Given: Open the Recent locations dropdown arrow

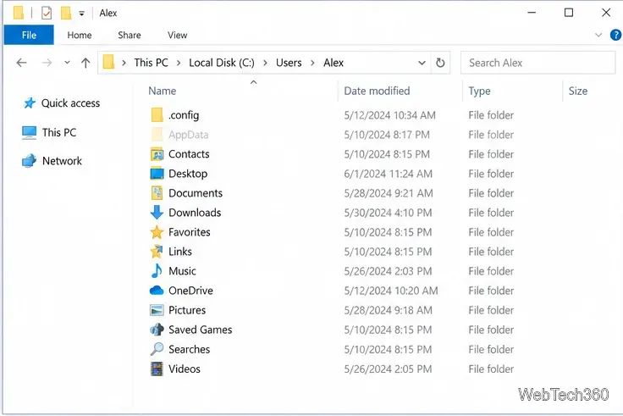Looking at the screenshot, I should click(67, 63).
